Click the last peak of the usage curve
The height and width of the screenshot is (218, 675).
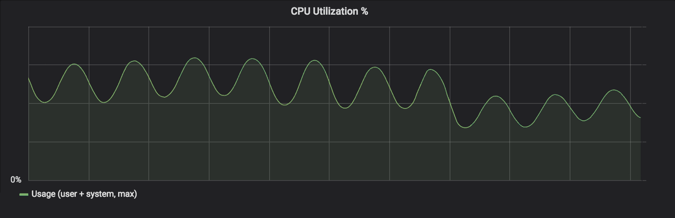[614, 90]
